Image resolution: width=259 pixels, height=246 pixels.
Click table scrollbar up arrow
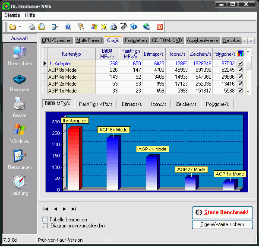point(248,51)
